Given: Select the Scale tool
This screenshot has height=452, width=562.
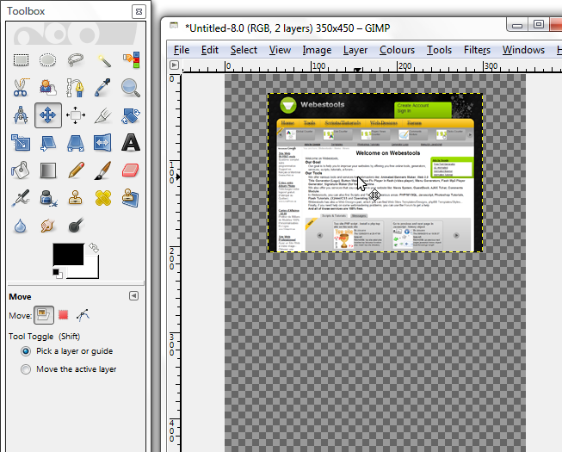Looking at the screenshot, I should 21,143.
